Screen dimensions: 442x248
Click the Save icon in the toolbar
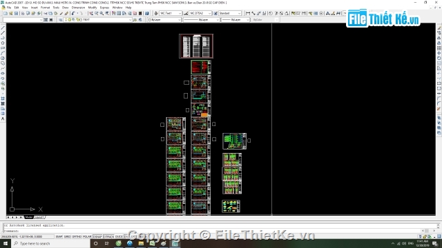pyautogui.click(x=16, y=13)
